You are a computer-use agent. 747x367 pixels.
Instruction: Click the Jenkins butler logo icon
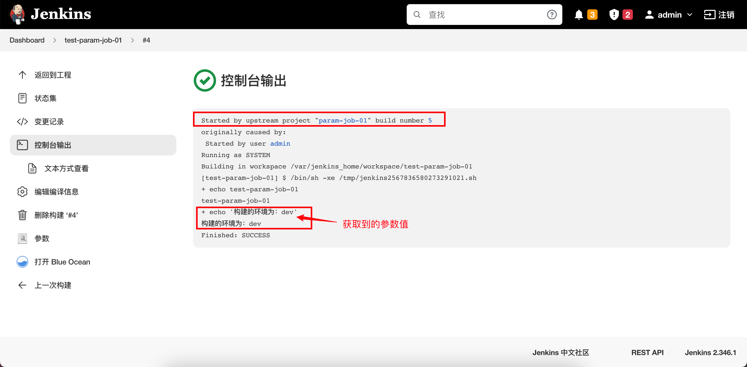pos(17,14)
